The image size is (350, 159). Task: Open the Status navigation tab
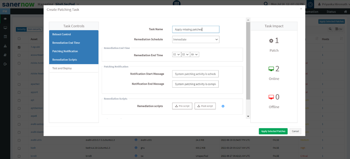coord(331,12)
